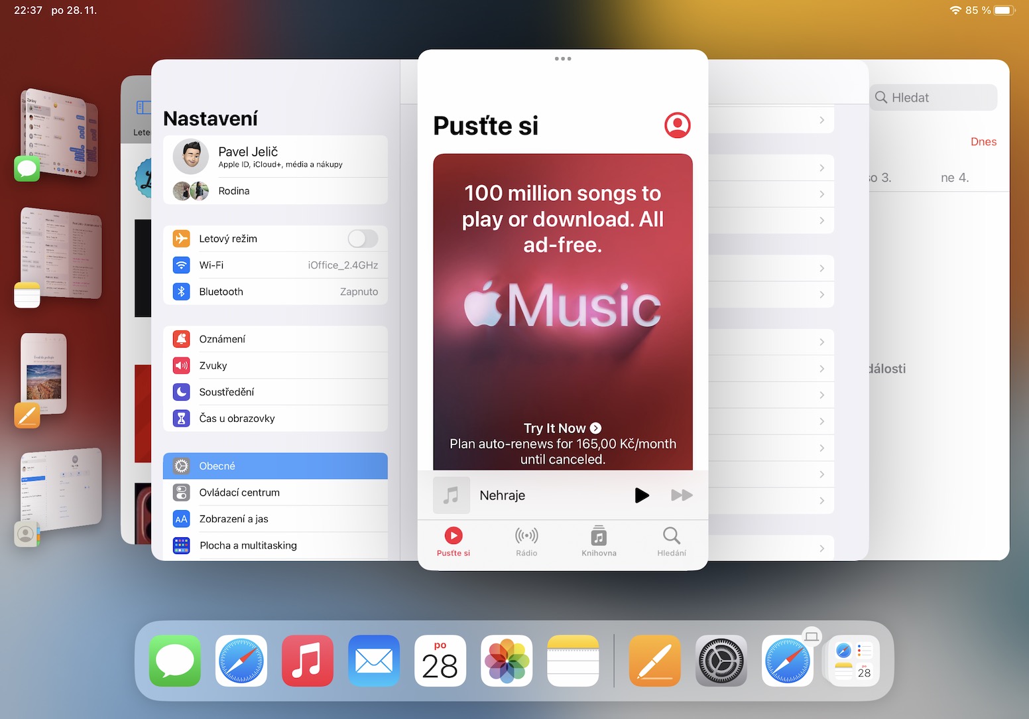Open the first Safari icon in the dock
Viewport: 1029px width, 719px height.
[241, 661]
